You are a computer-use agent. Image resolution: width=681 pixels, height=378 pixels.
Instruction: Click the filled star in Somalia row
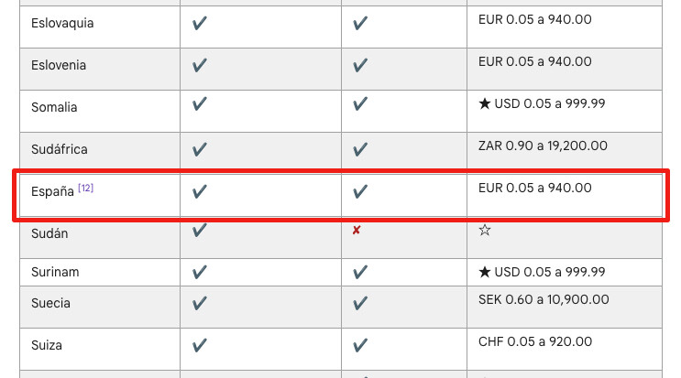(x=485, y=104)
